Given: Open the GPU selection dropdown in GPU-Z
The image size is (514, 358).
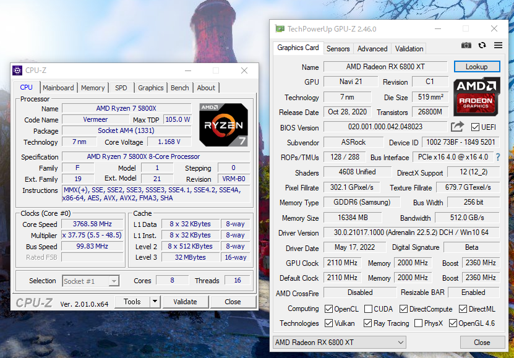Looking at the screenshot, I should (x=340, y=343).
